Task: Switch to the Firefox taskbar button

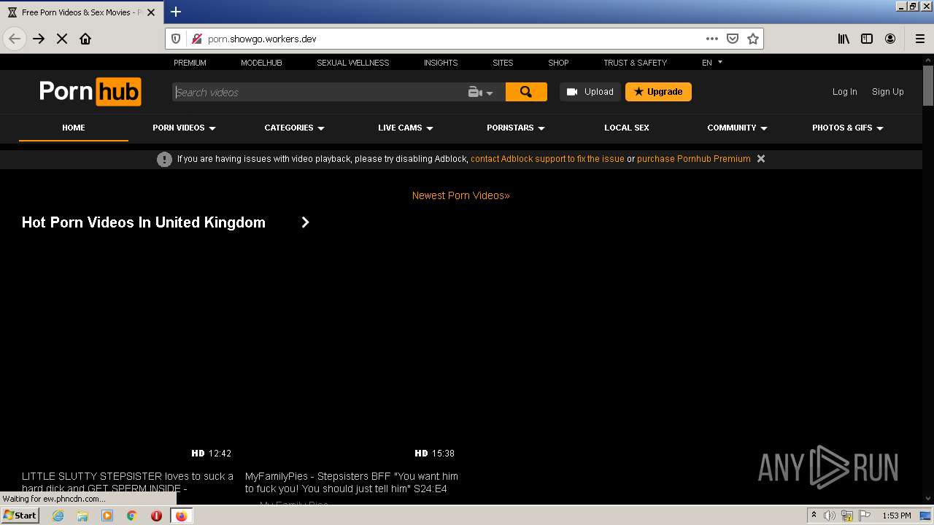Action: click(181, 516)
